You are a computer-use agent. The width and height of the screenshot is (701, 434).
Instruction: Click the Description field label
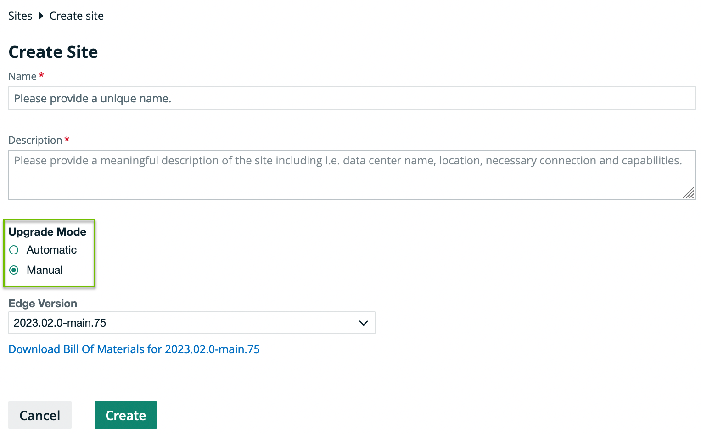(35, 140)
